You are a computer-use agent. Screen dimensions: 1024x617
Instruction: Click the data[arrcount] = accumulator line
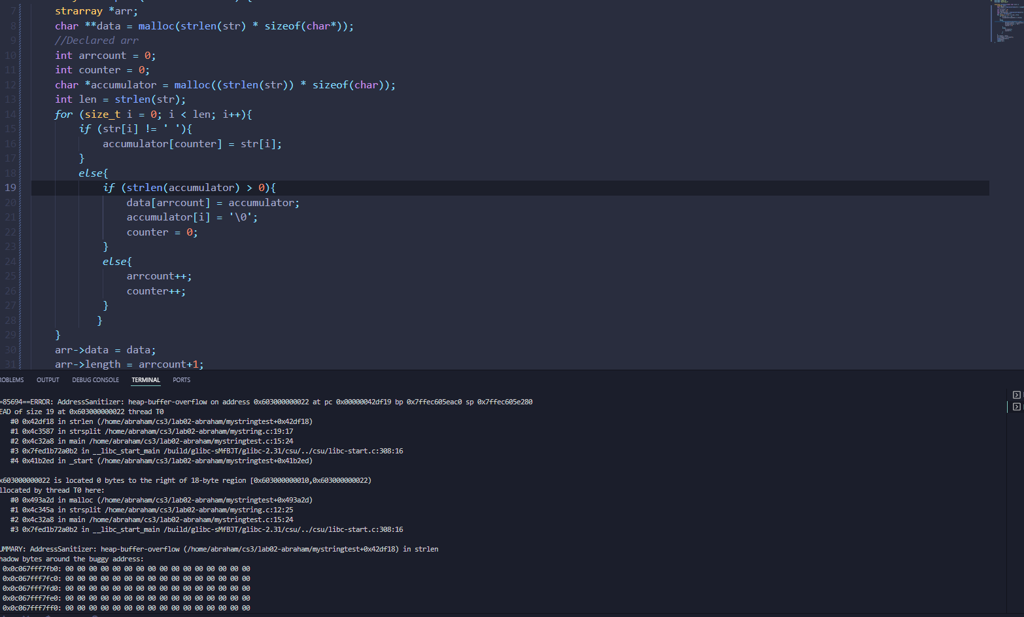coord(213,203)
